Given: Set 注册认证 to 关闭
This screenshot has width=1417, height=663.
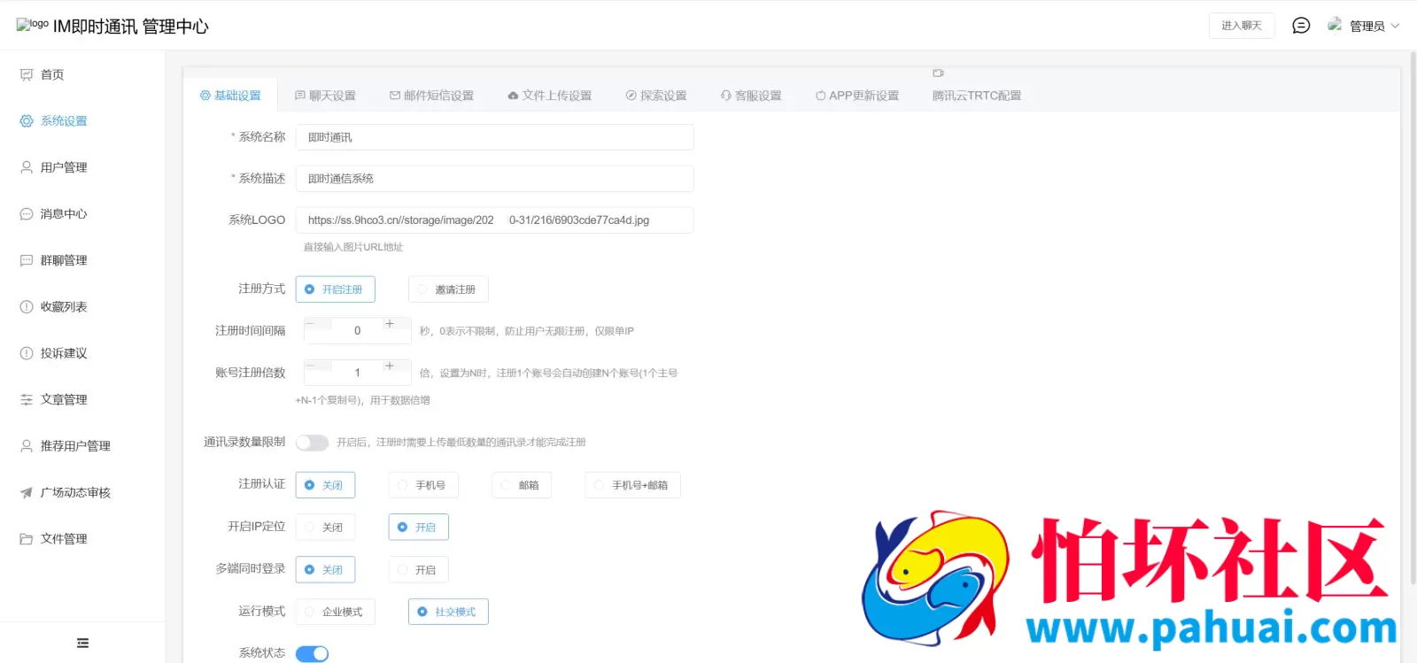Looking at the screenshot, I should tap(325, 485).
